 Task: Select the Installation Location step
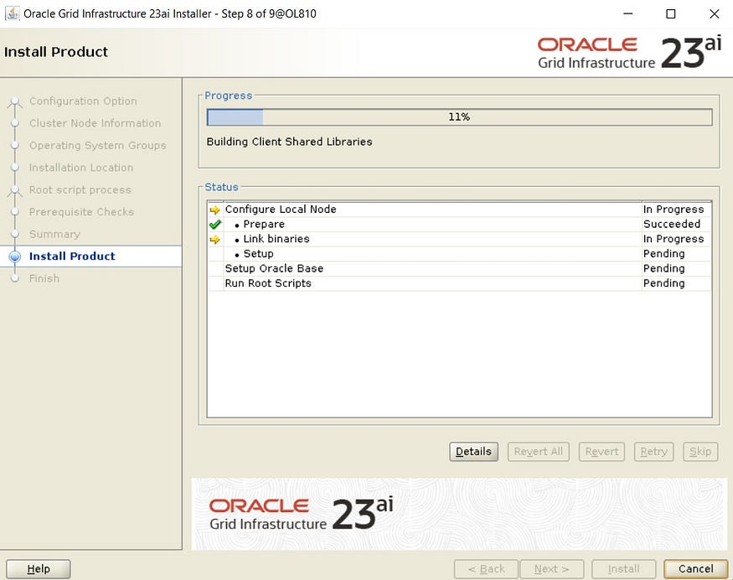click(x=81, y=168)
